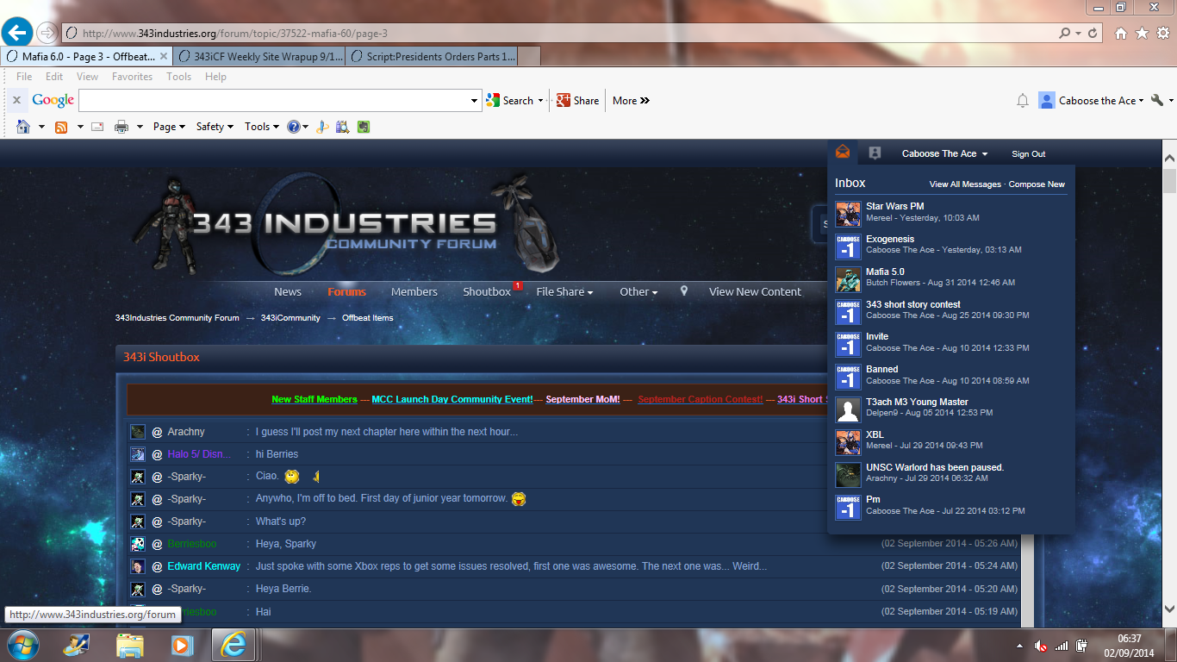
Task: Click the map marker icon in nav bar
Action: [684, 291]
